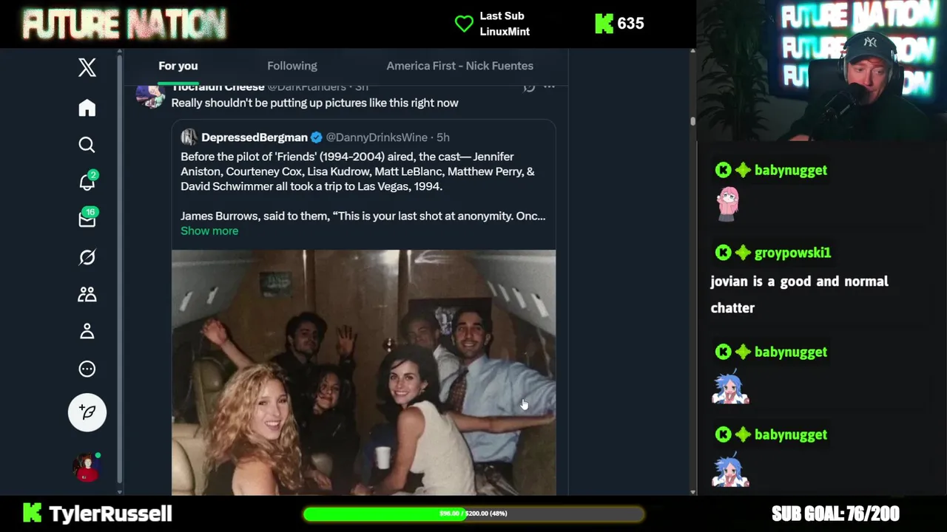Click the green heart Last Sub icon
The width and height of the screenshot is (947, 532).
point(464,24)
